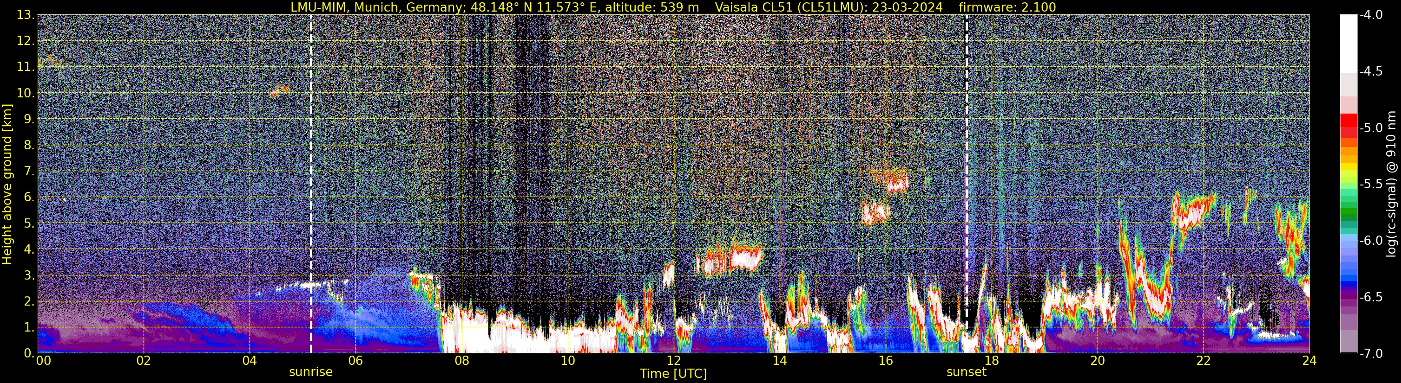Click the '12' tick on the time axis
The width and height of the screenshot is (1401, 383).
point(674,361)
